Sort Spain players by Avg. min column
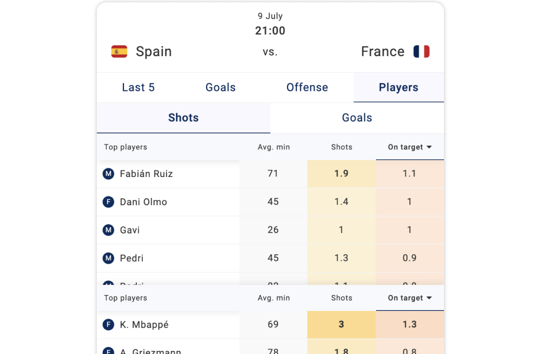The image size is (542, 354). click(x=273, y=147)
